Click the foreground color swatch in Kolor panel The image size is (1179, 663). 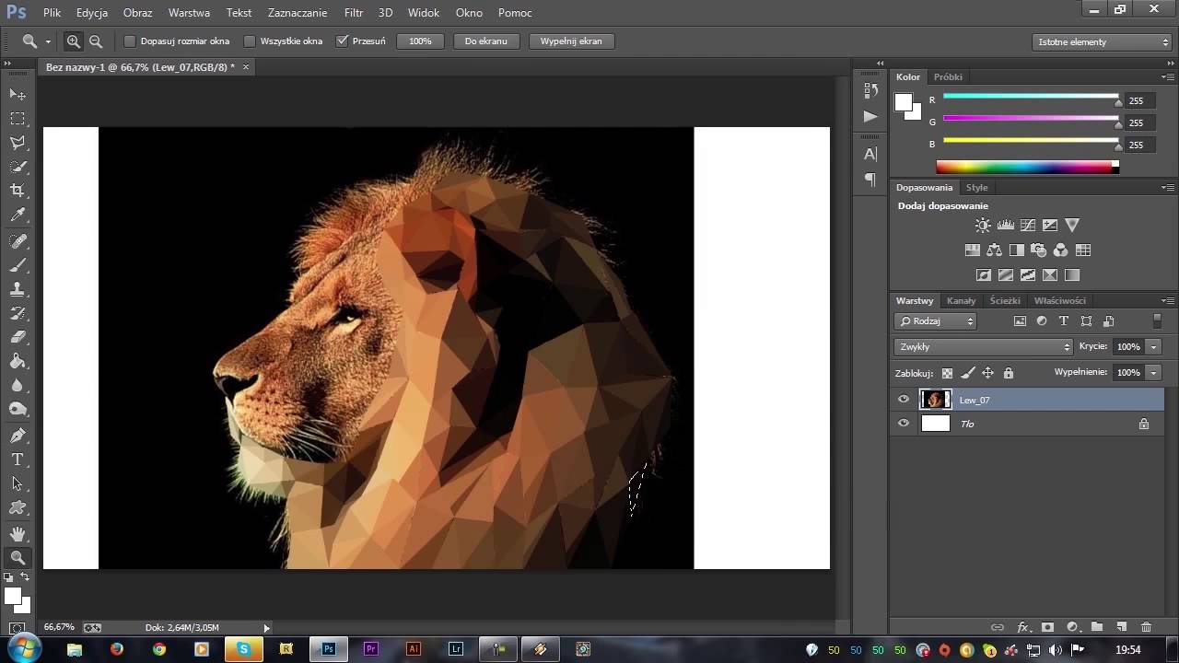point(904,102)
